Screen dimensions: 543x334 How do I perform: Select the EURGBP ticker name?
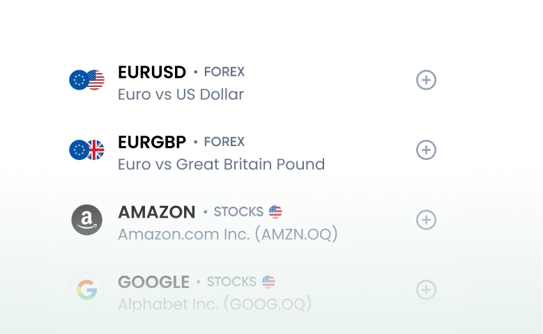[x=152, y=142]
